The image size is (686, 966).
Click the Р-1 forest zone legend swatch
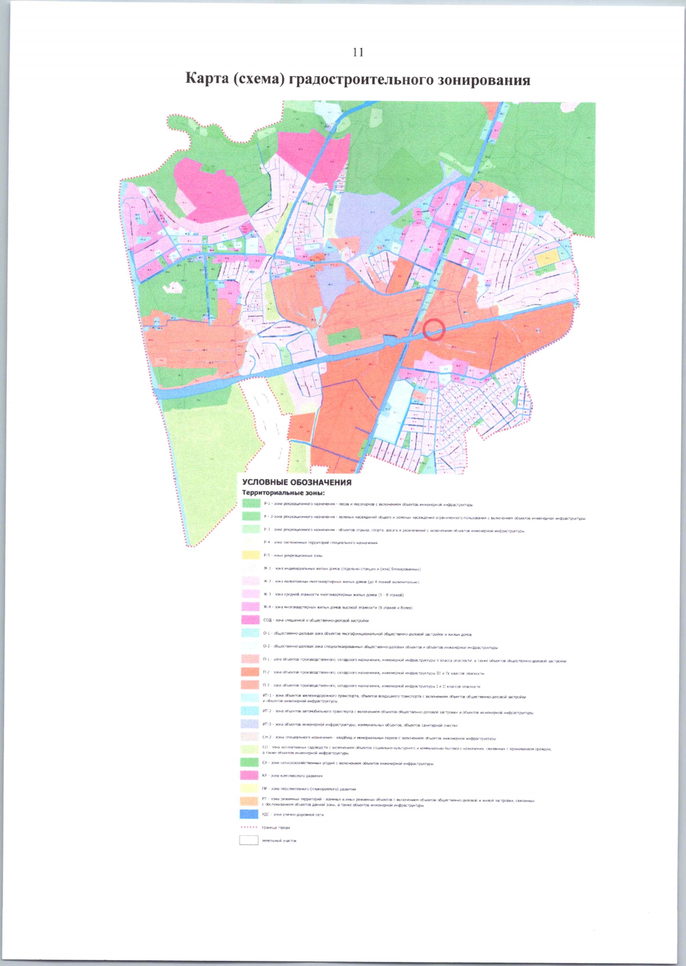click(x=251, y=504)
